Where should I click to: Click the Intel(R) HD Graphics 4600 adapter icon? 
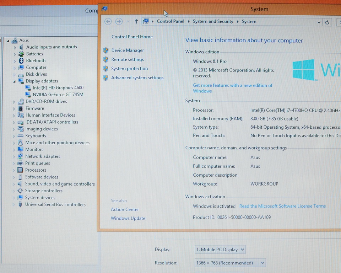[28, 88]
